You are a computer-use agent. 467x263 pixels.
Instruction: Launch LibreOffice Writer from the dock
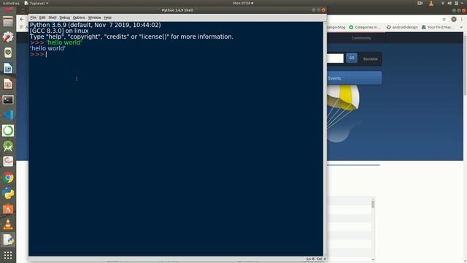pyautogui.click(x=8, y=68)
